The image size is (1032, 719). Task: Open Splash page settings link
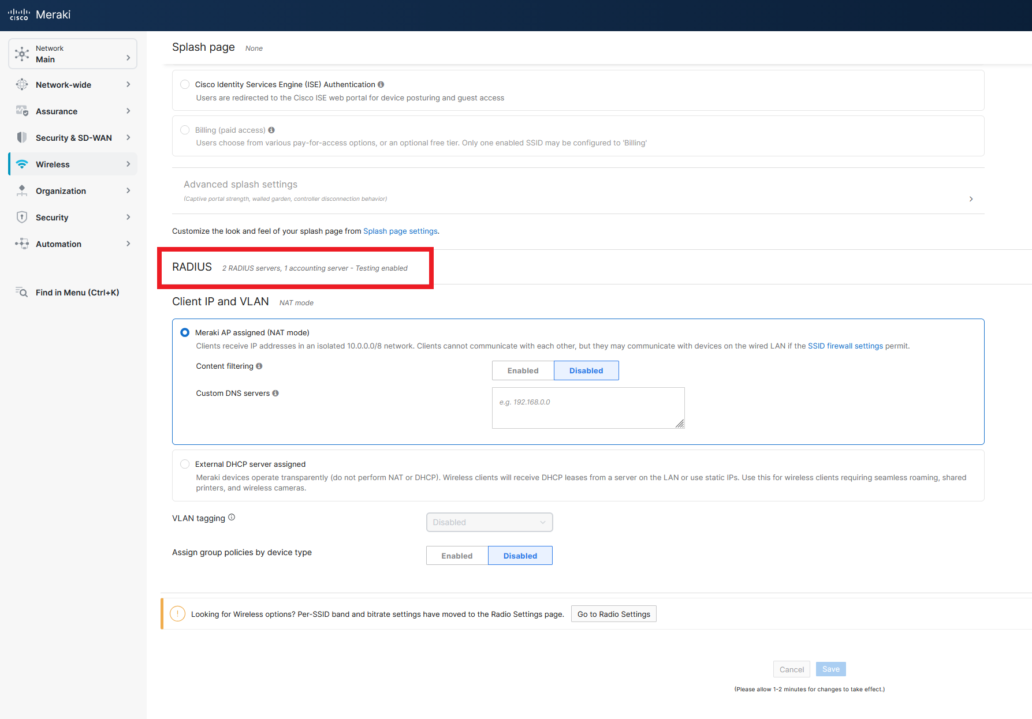coord(400,231)
